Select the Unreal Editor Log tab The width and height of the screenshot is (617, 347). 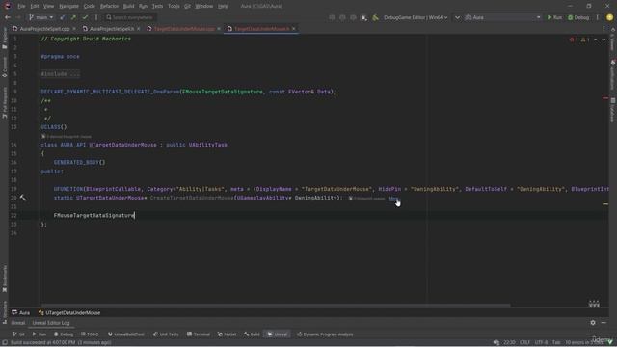[x=51, y=323]
